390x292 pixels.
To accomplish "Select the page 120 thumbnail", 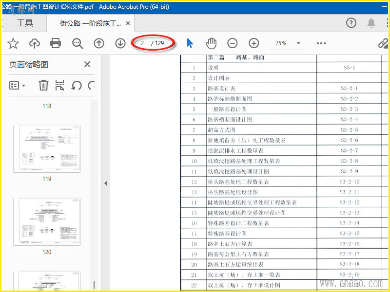I will click(47, 221).
